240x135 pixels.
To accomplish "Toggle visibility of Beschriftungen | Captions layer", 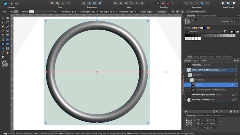I will 236,94.
